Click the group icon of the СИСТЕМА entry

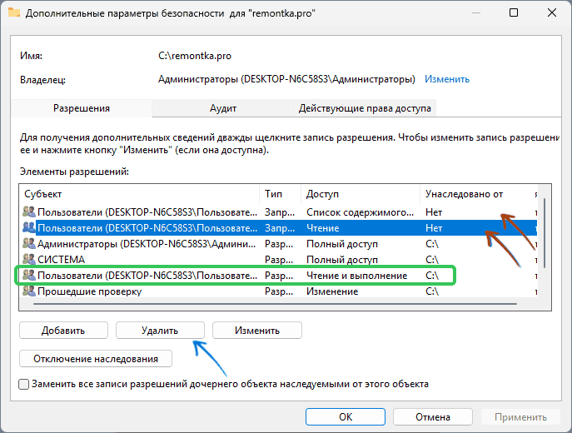(29, 259)
